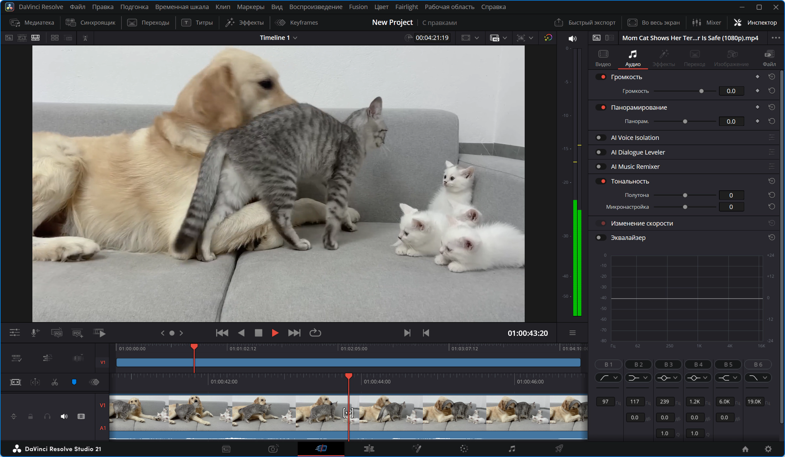Open B 1 filter type dropdown
785x457 pixels.
point(608,378)
